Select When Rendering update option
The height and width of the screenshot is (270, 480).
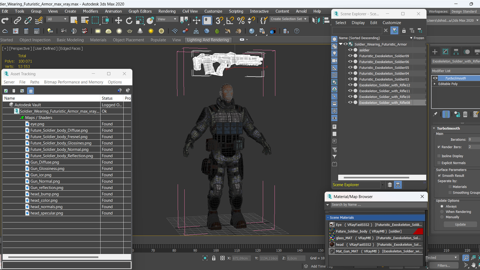442,211
